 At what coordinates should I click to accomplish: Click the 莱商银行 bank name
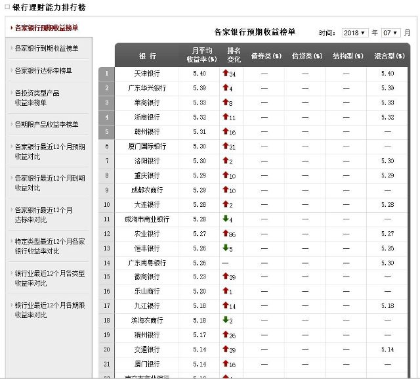(x=147, y=102)
